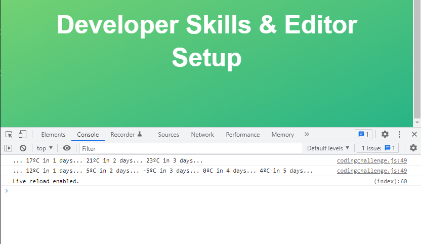Toggle the device toolbar icon
The width and height of the screenshot is (421, 244).
[x=22, y=134]
